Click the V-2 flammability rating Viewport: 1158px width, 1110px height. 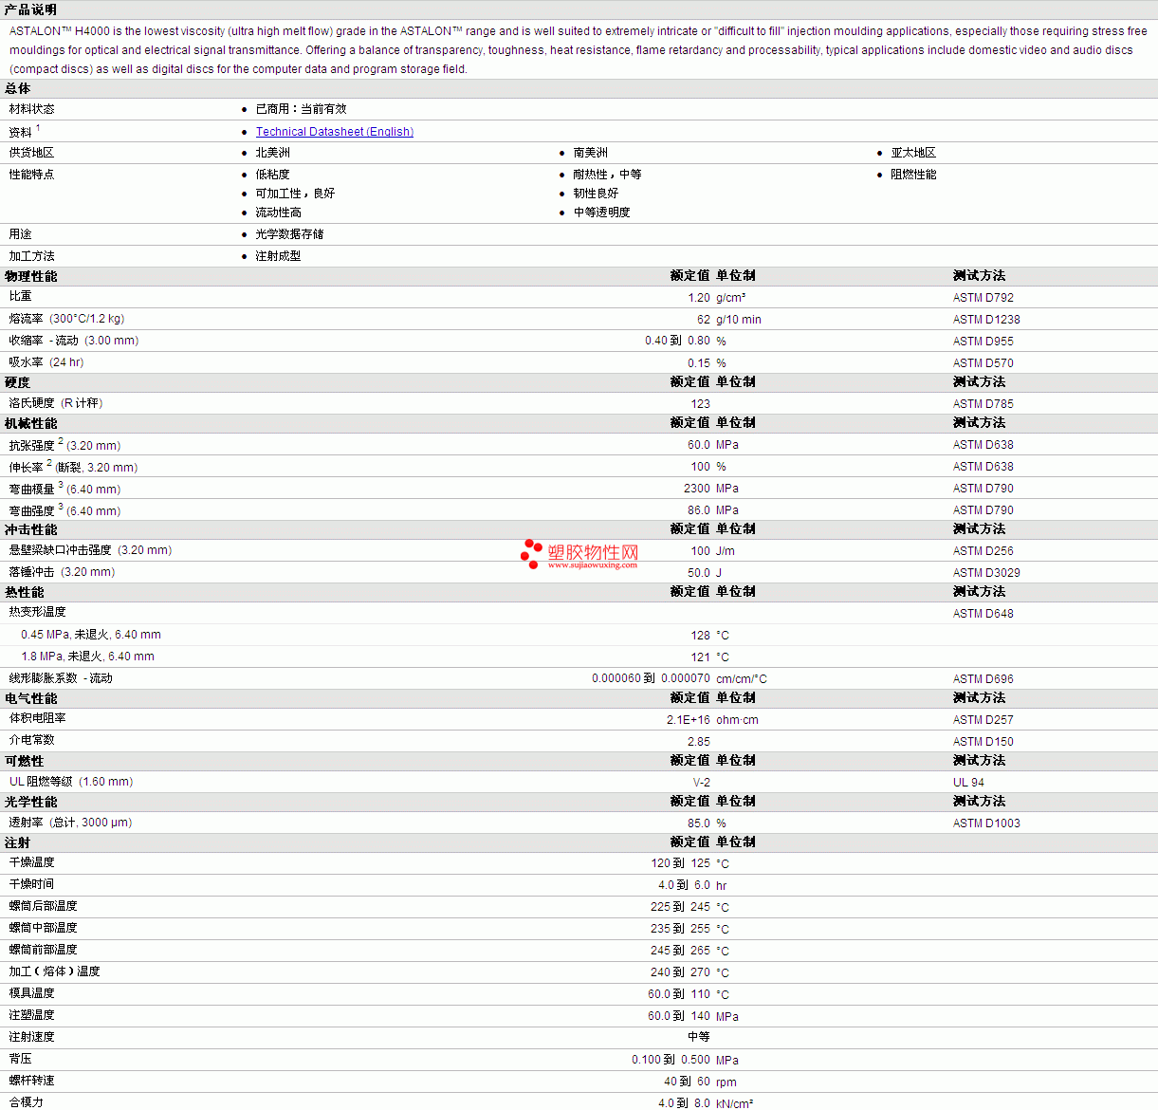click(702, 783)
